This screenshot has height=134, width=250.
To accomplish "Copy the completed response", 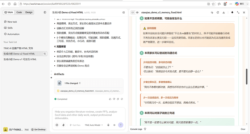I will coord(118,99).
